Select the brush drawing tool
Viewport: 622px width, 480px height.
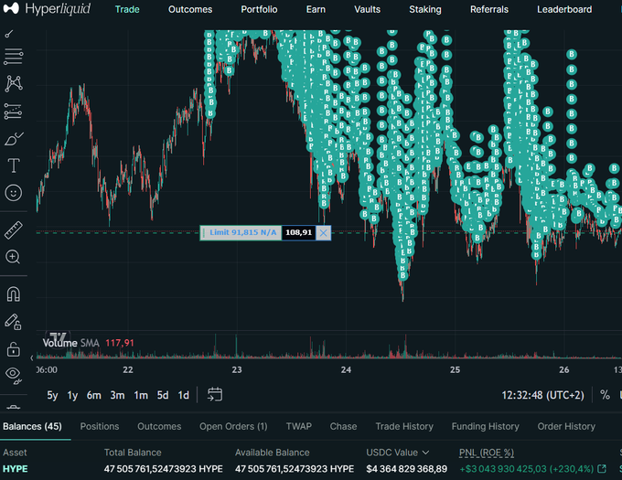point(13,139)
